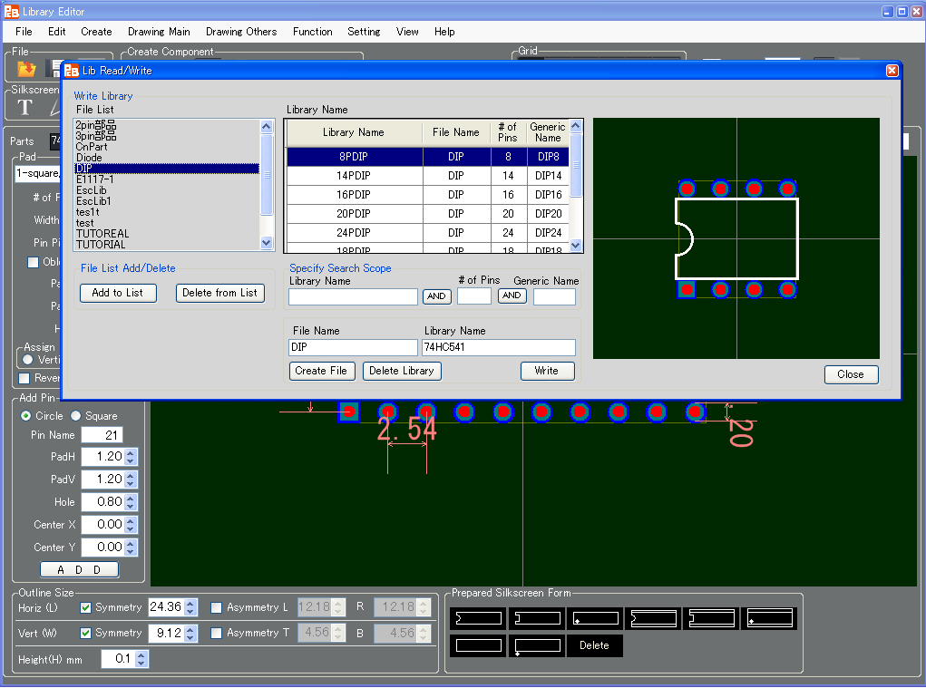
Task: Select the 20PDIP library row
Action: tap(427, 214)
